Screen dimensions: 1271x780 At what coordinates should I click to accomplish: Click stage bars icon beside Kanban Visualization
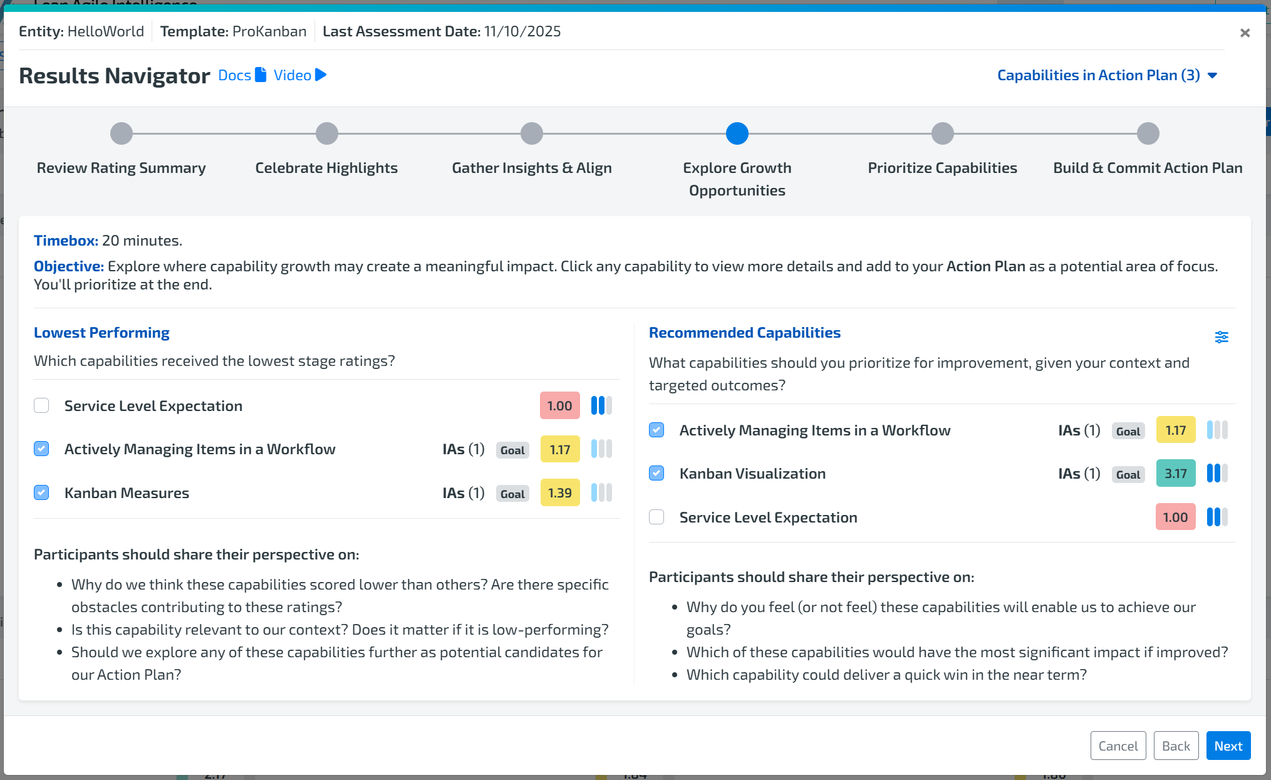(x=1217, y=474)
